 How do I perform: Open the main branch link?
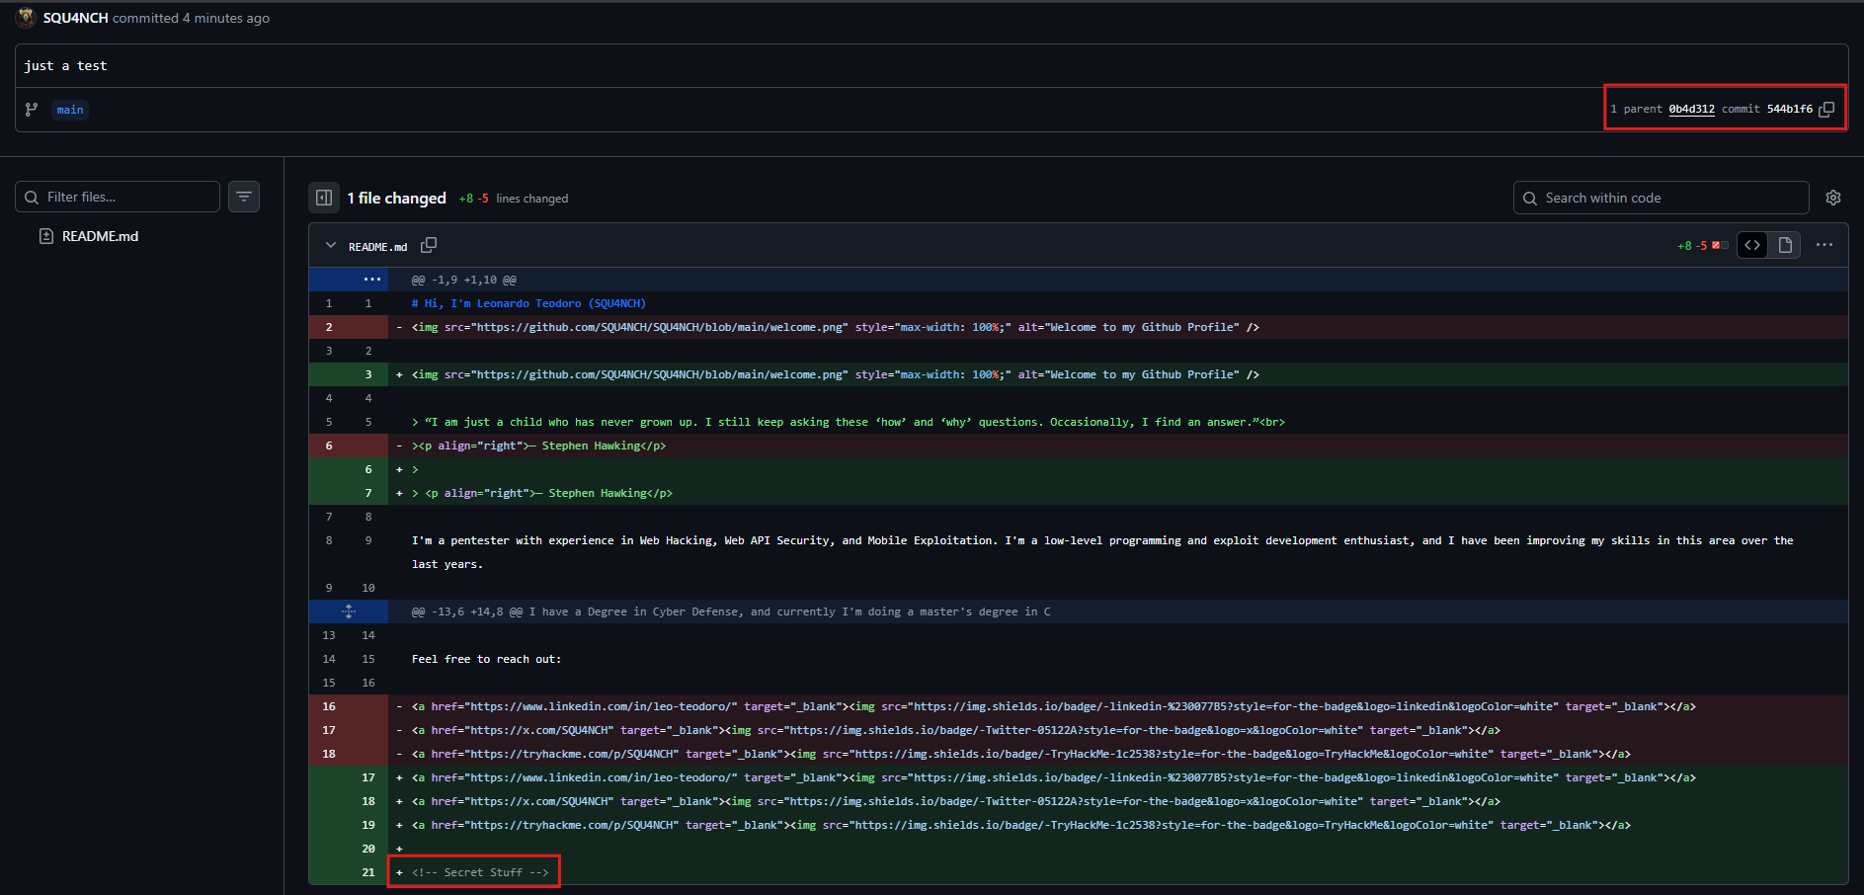point(70,110)
